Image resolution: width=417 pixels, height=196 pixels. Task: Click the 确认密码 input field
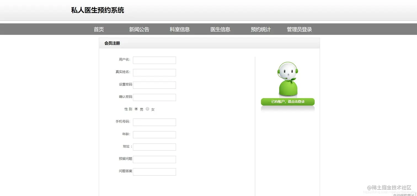(154, 97)
